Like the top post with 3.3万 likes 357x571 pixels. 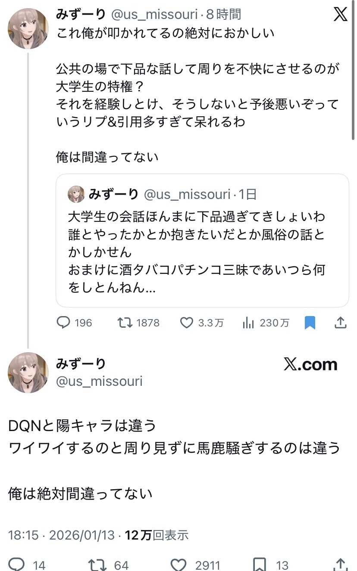(x=186, y=323)
